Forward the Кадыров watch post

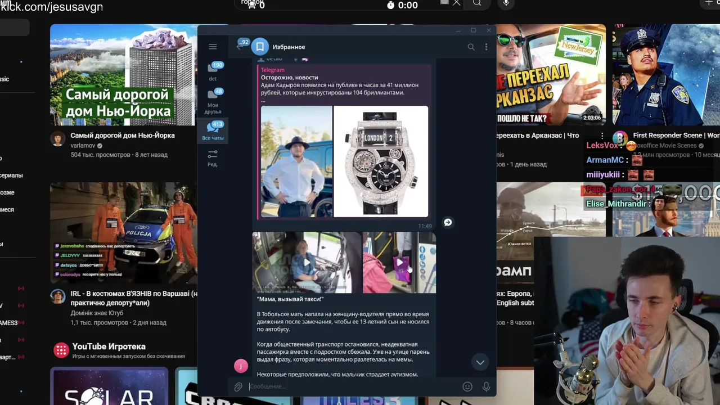coord(448,222)
